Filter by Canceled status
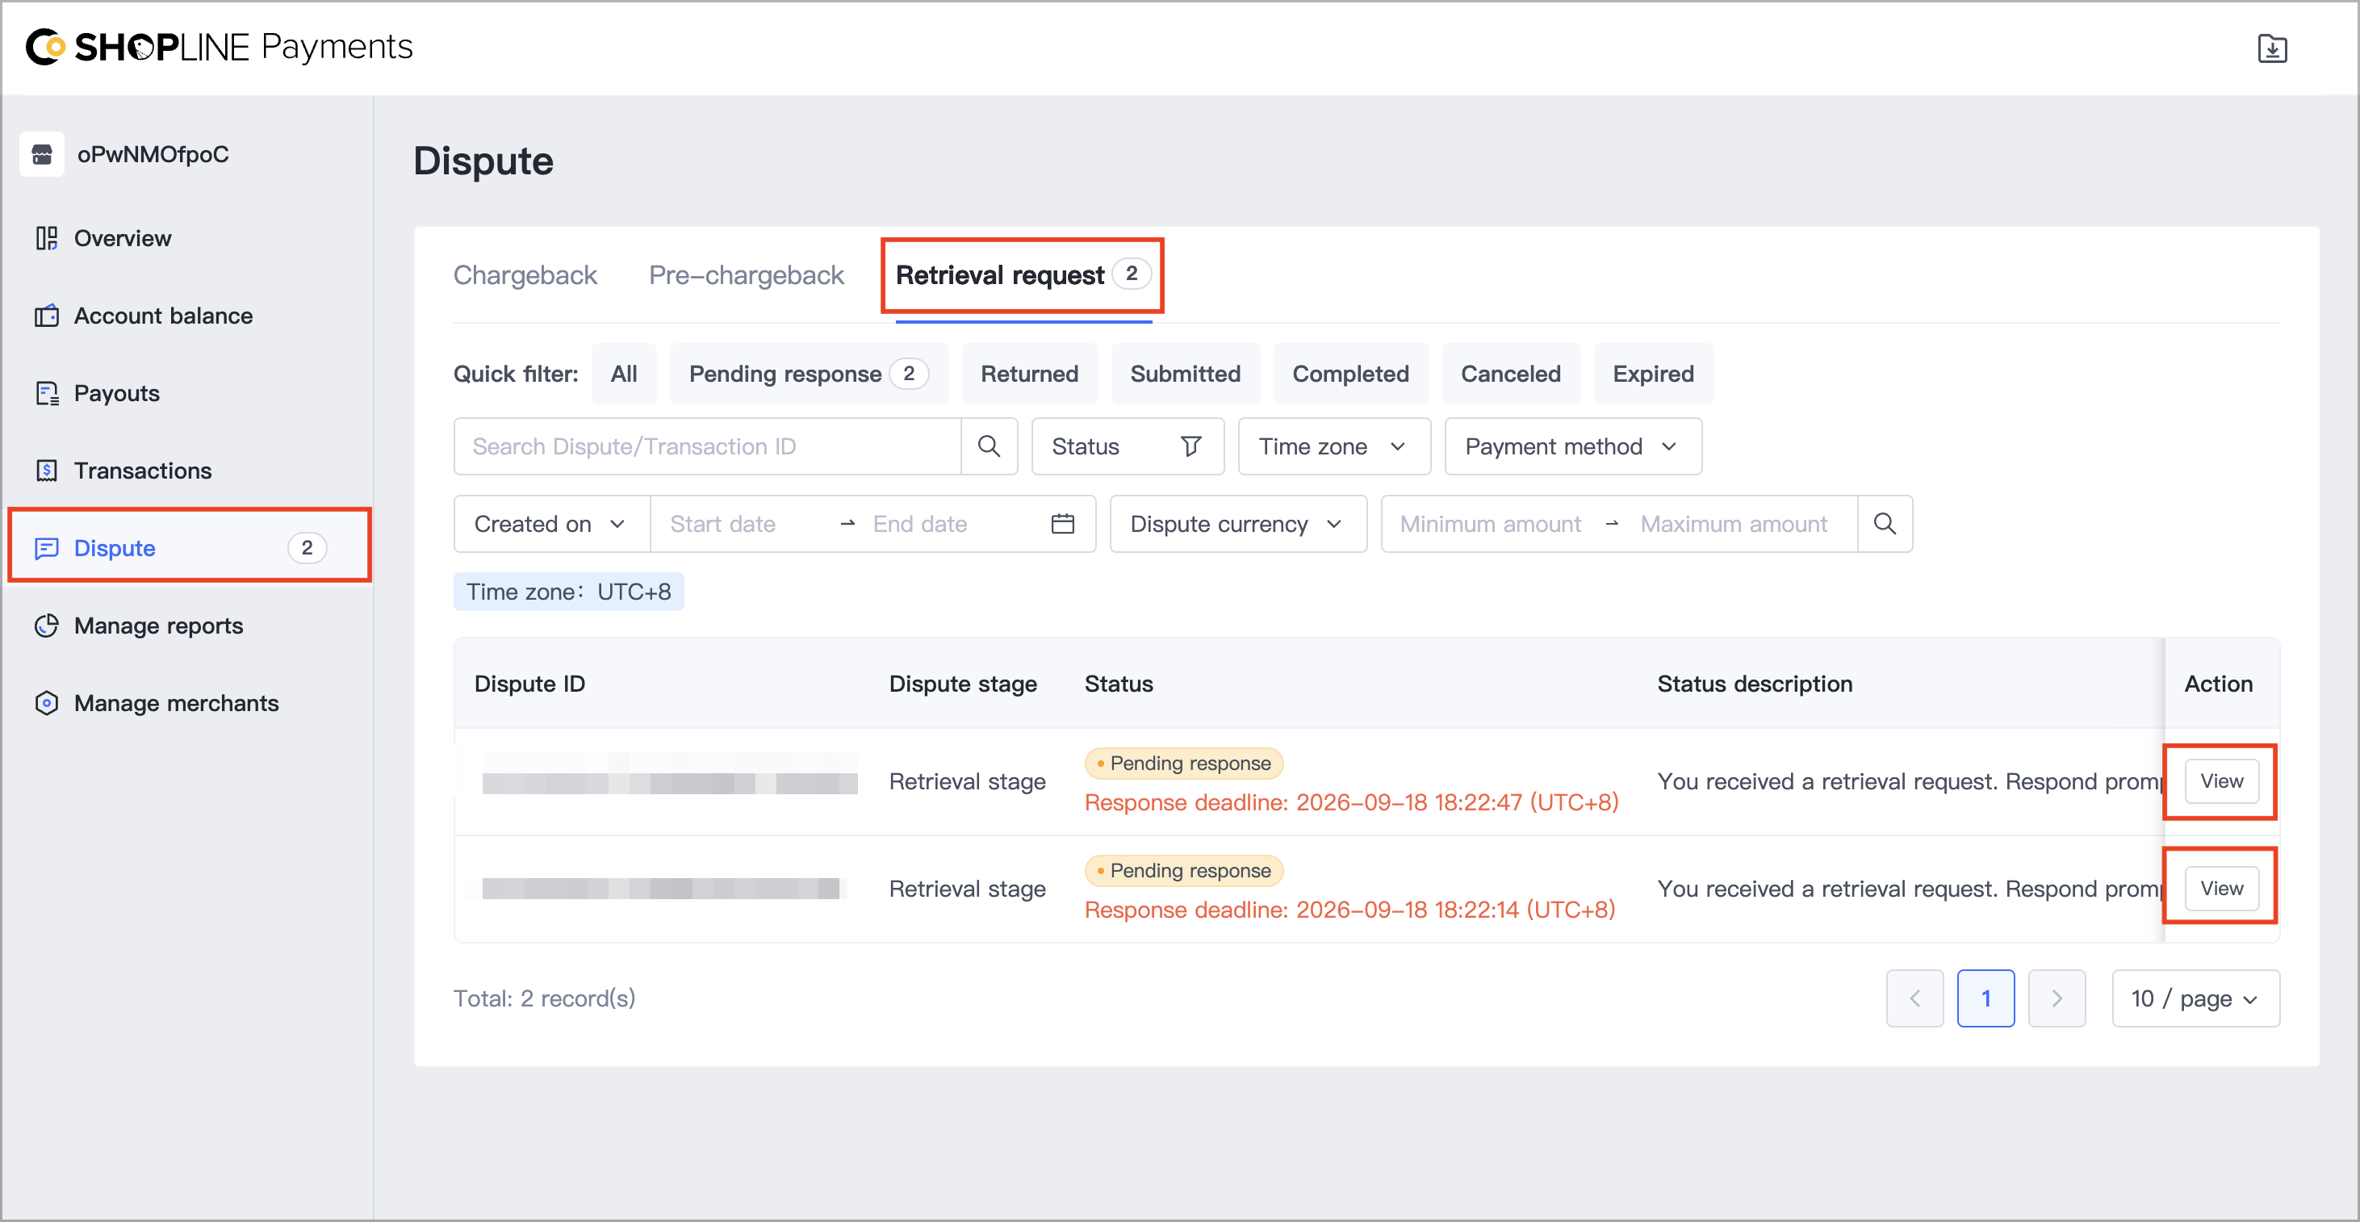This screenshot has height=1222, width=2360. [1511, 374]
